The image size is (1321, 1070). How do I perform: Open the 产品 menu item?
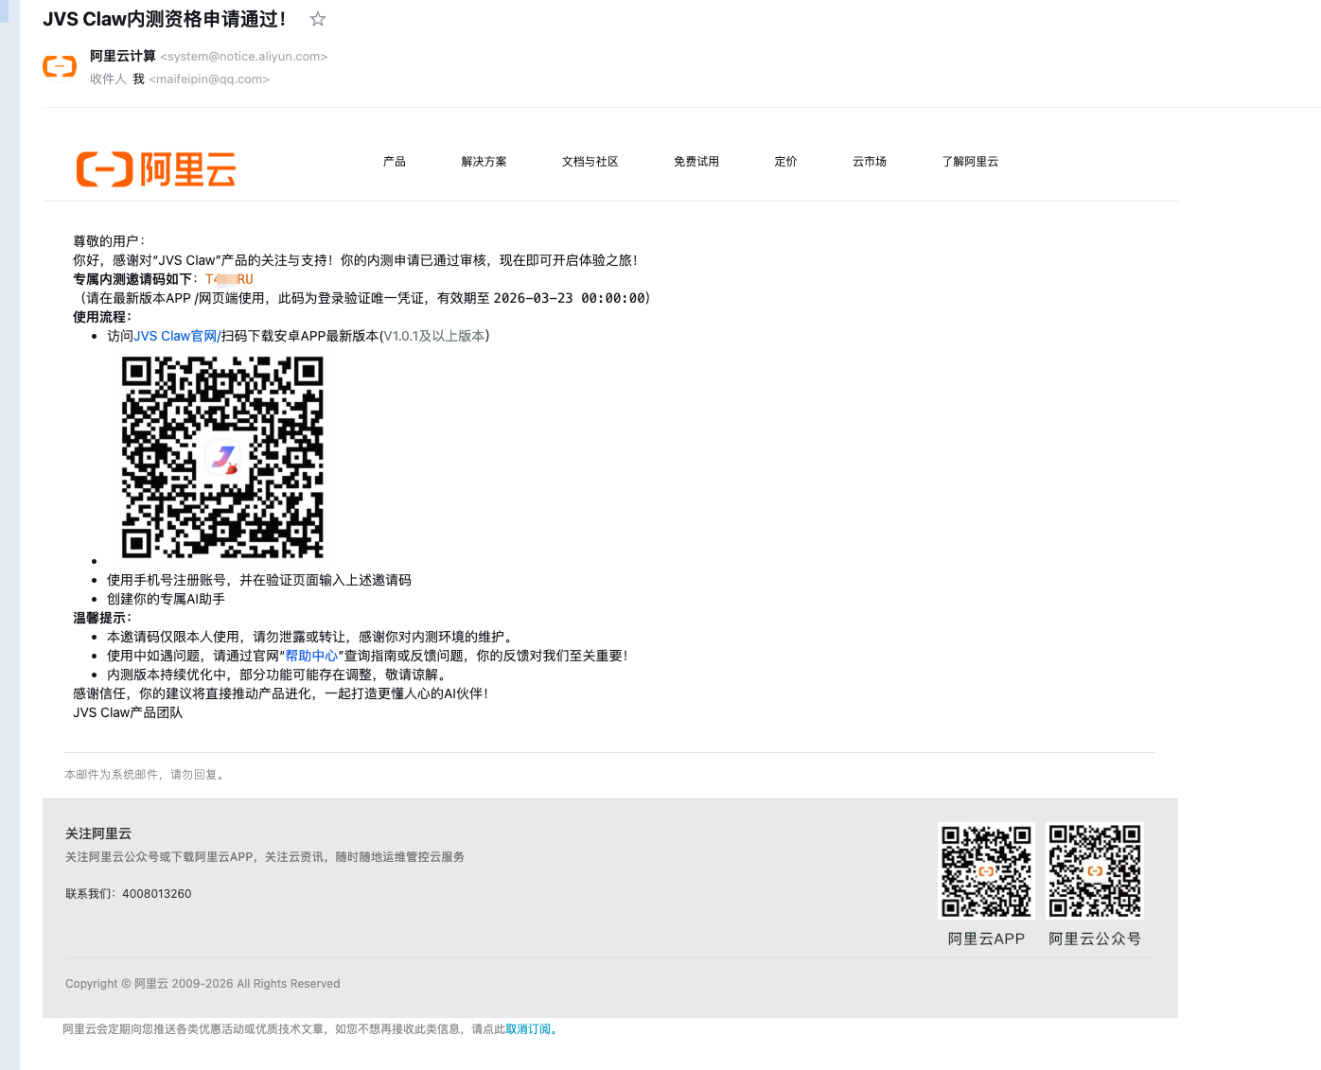[x=395, y=162]
